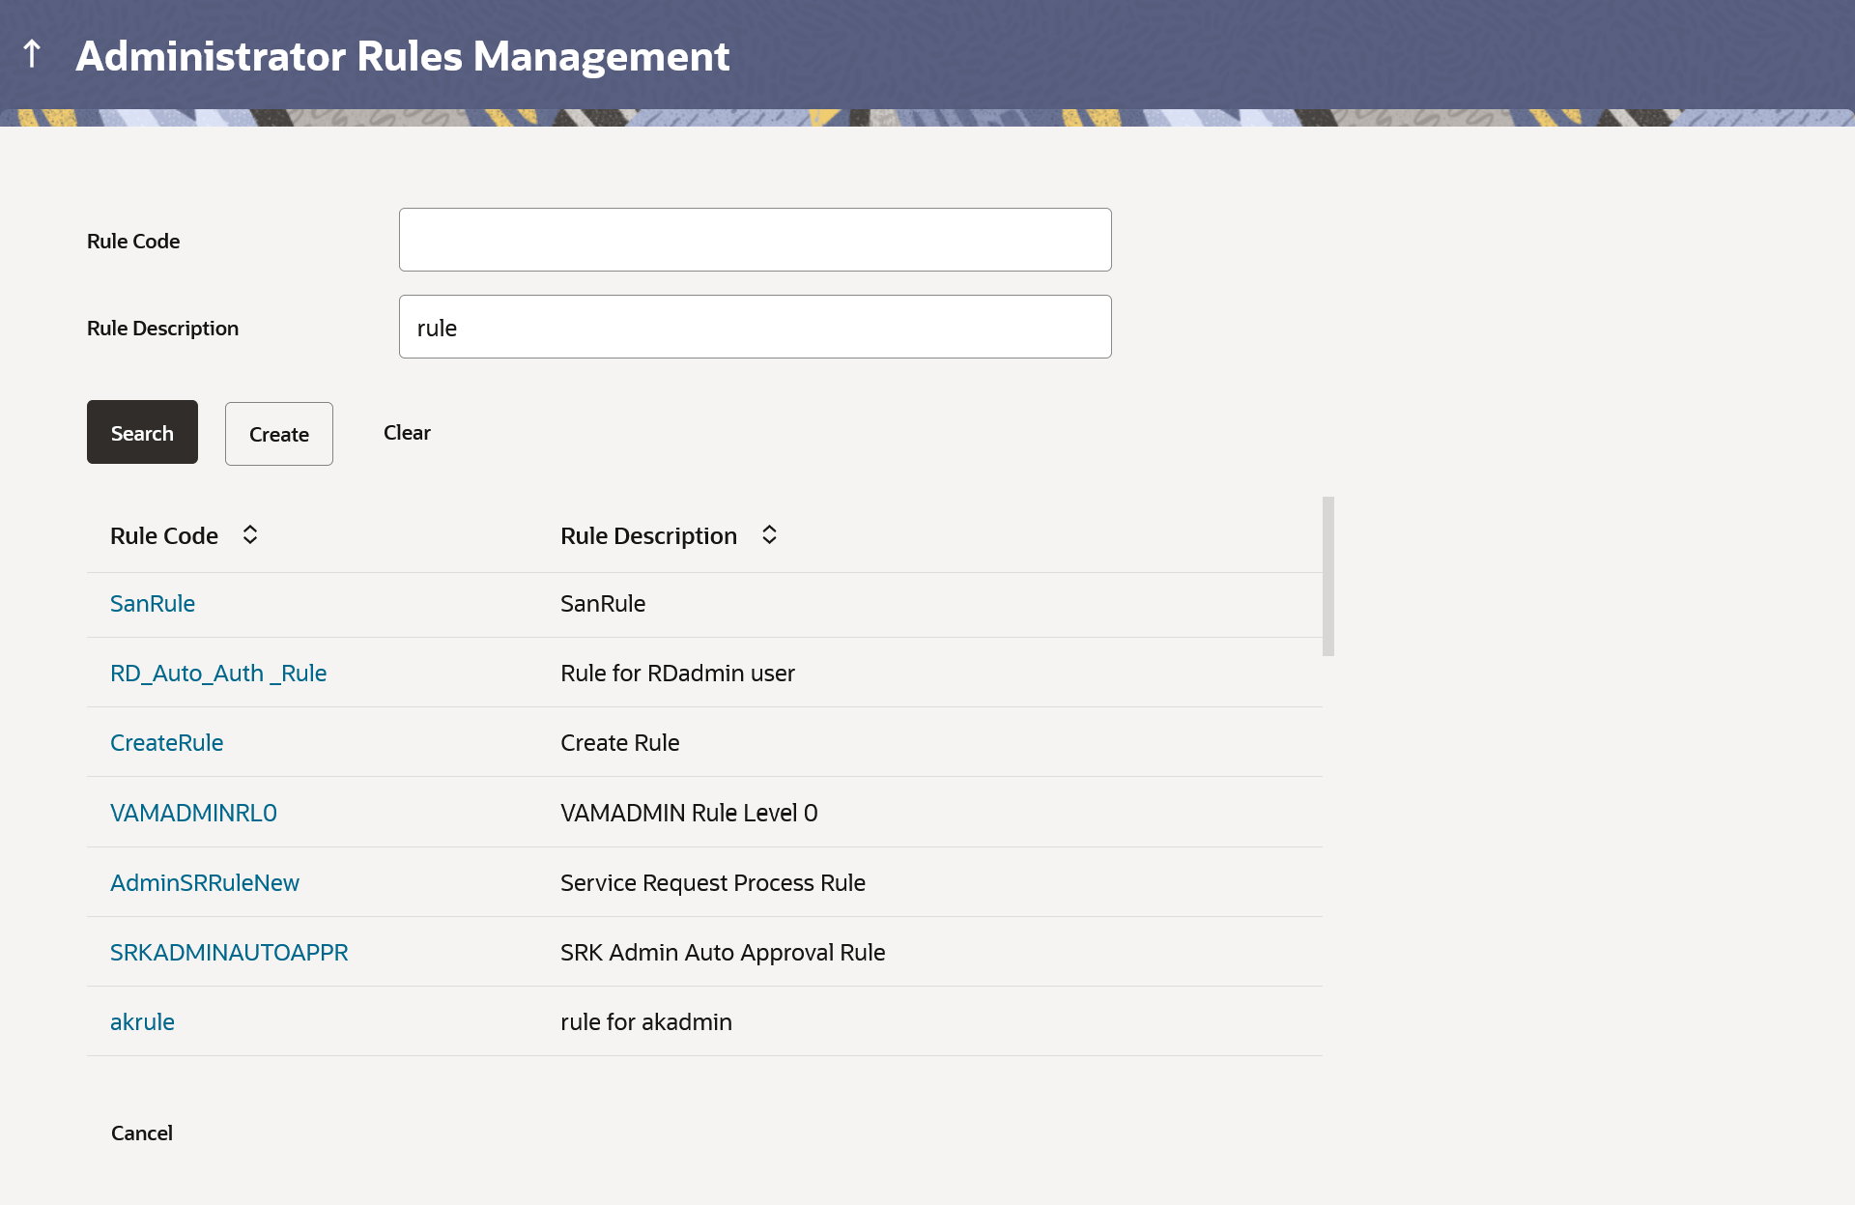Open the RD_Auto_Auth _Rule link

click(x=218, y=673)
